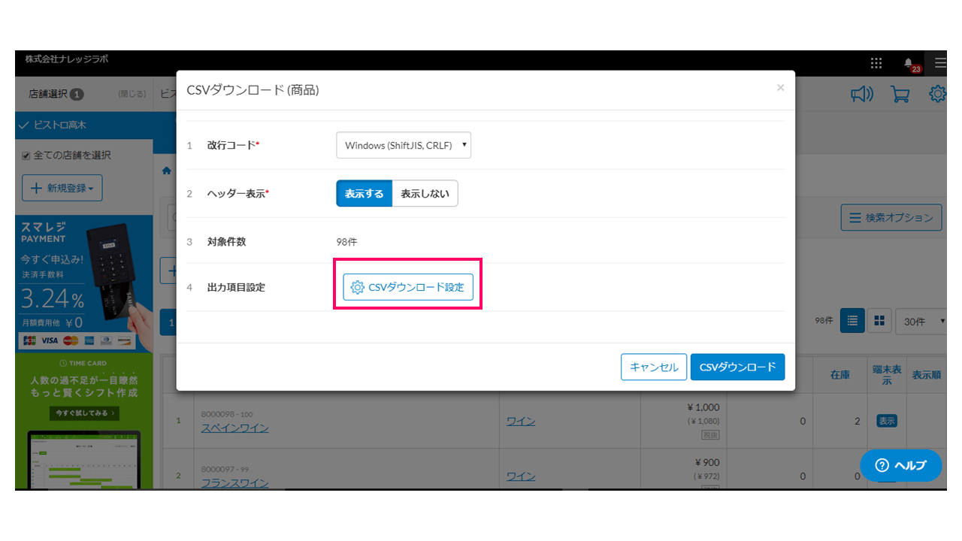Viewport: 962px width, 541px height.
Task: Click the TIME CARD shift banner
Action: coord(84,422)
